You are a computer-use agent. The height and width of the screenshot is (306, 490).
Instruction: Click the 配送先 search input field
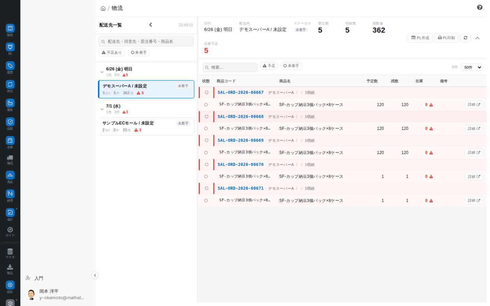pos(146,41)
